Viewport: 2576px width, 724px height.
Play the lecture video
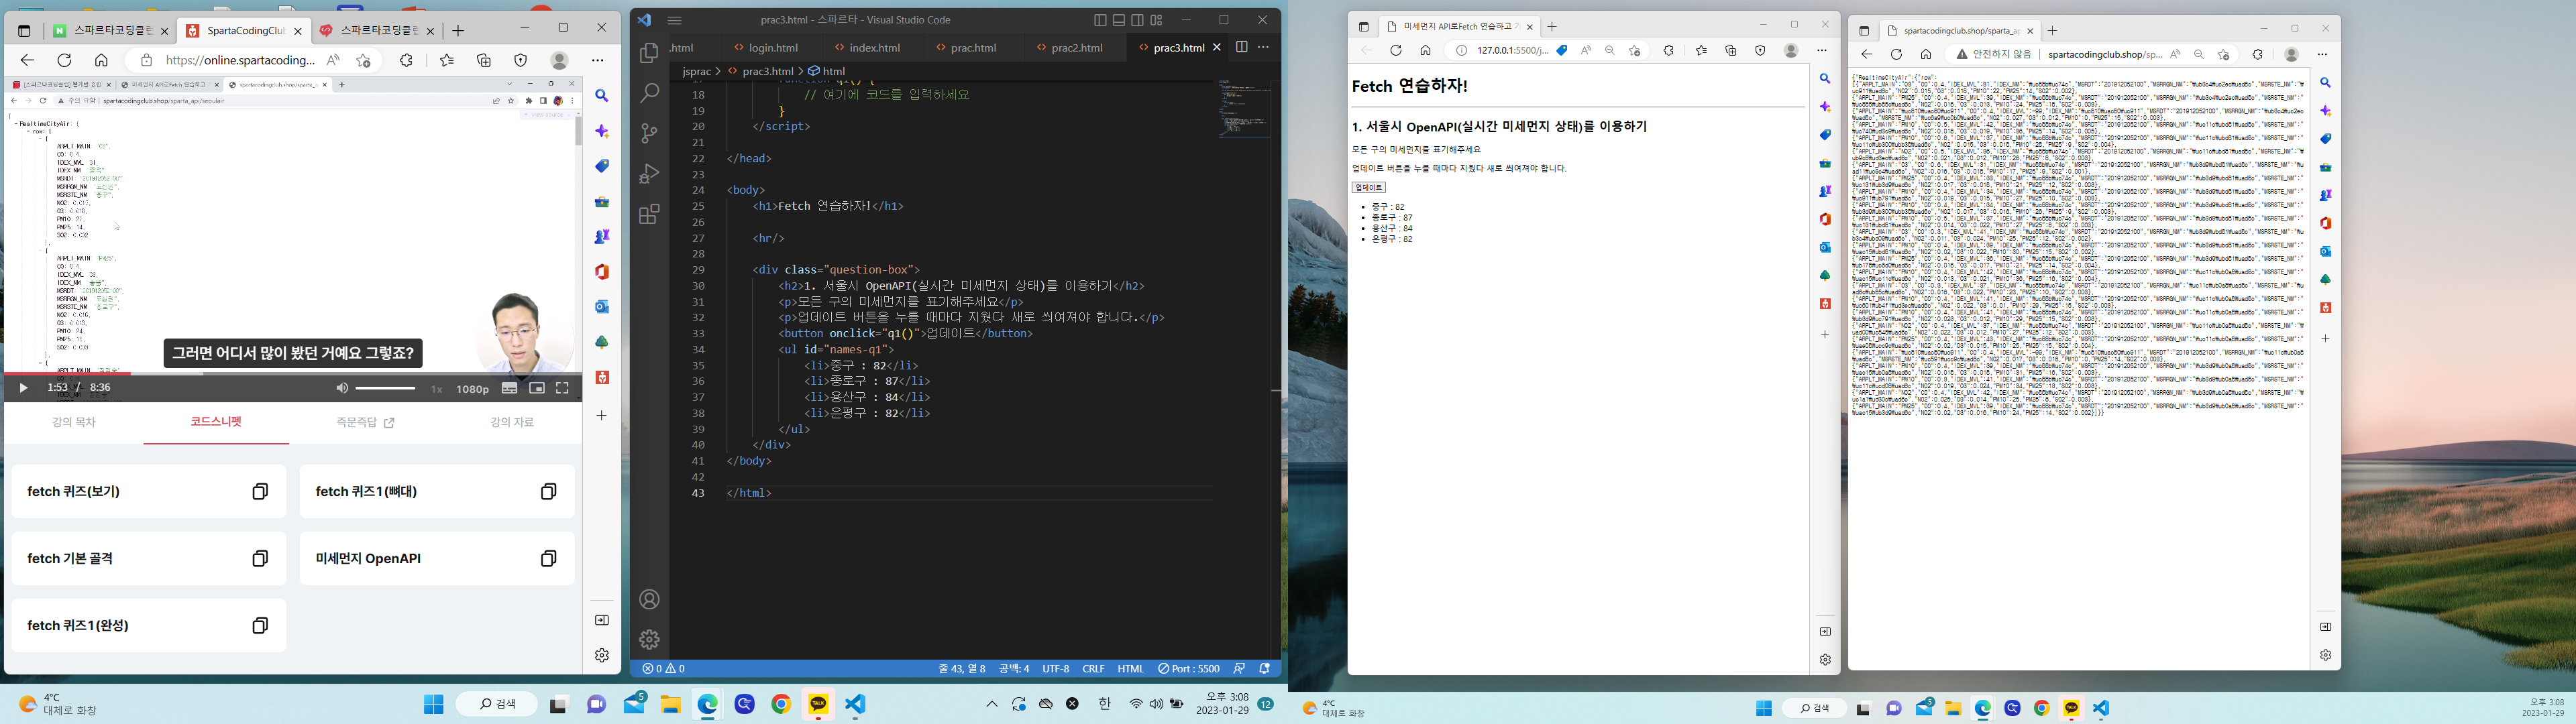(x=23, y=388)
